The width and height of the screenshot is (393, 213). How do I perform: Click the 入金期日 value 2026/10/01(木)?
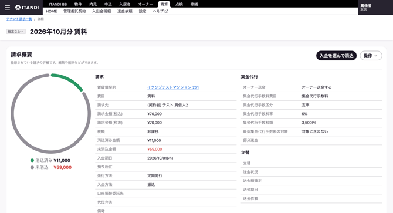pos(160,158)
